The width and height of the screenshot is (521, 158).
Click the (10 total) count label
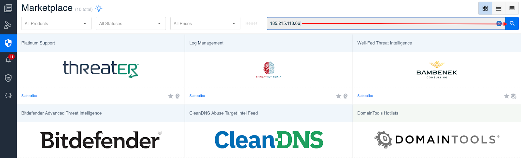(84, 9)
